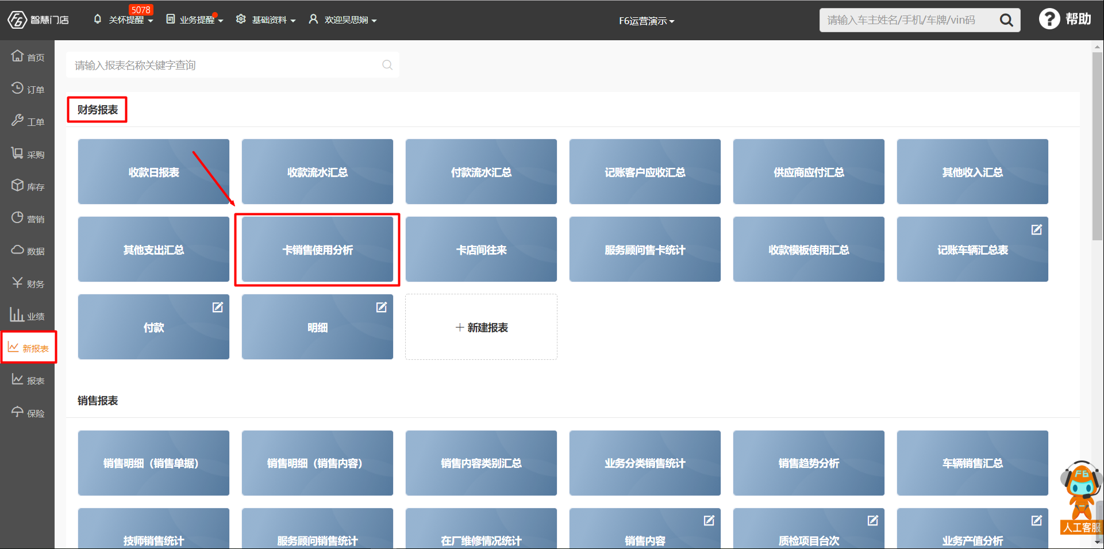The height and width of the screenshot is (549, 1104).
Task: Open the 欢迎吴思娴 user menu
Action: click(343, 20)
